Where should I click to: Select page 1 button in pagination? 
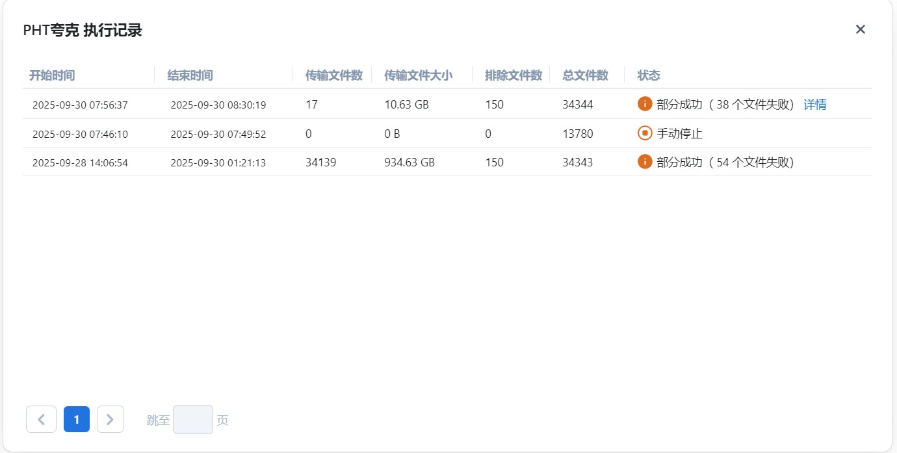77,419
